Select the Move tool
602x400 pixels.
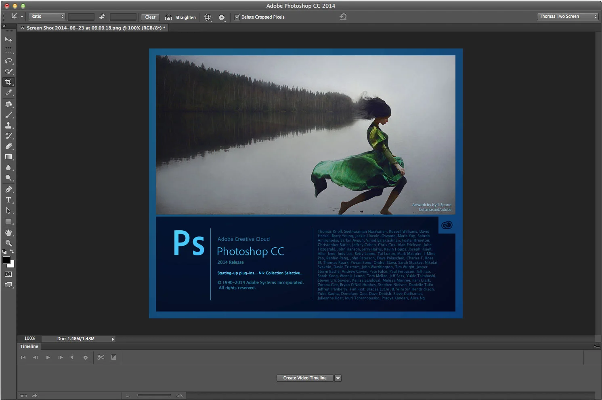8,40
